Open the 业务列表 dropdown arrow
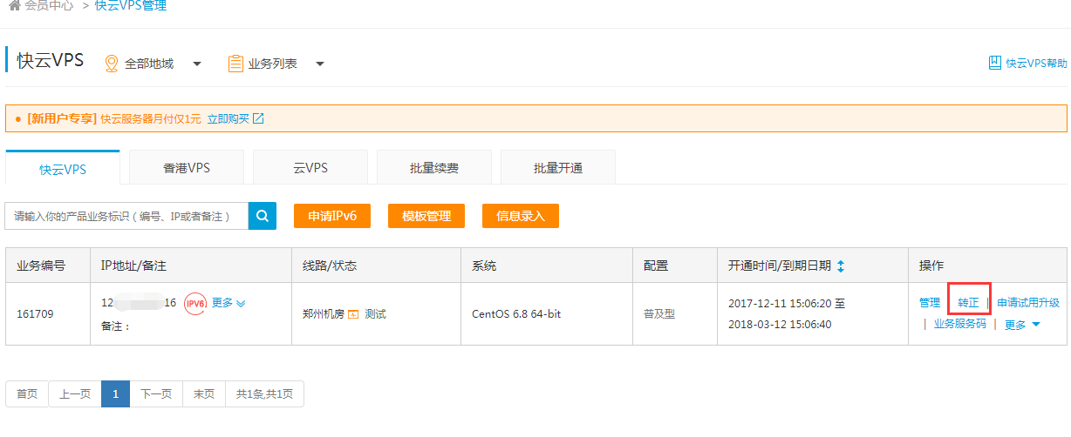 320,64
